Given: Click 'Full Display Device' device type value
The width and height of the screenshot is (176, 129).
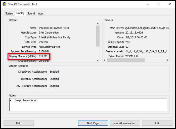Looking at the screenshot, I should point(49,47).
